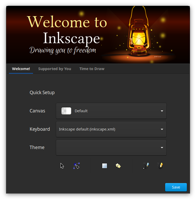Click the Canvas label
Viewport: 195px width, 199px height.
(37, 111)
